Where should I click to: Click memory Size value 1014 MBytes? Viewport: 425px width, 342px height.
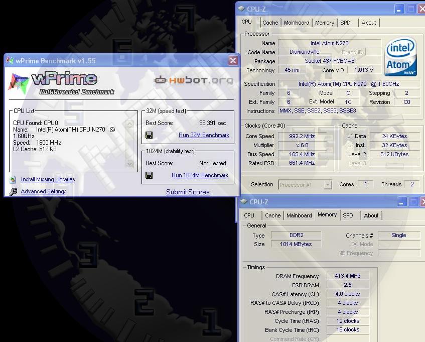(296, 244)
